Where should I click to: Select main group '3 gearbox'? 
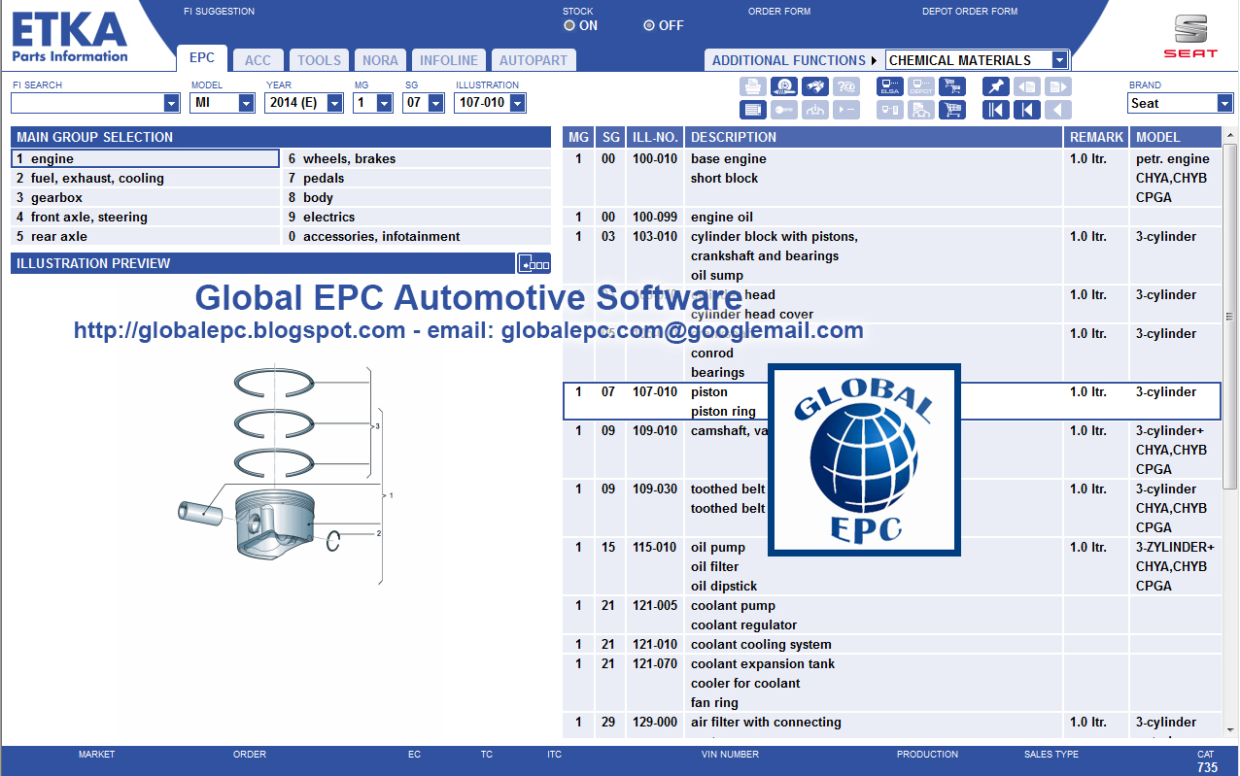tap(145, 197)
